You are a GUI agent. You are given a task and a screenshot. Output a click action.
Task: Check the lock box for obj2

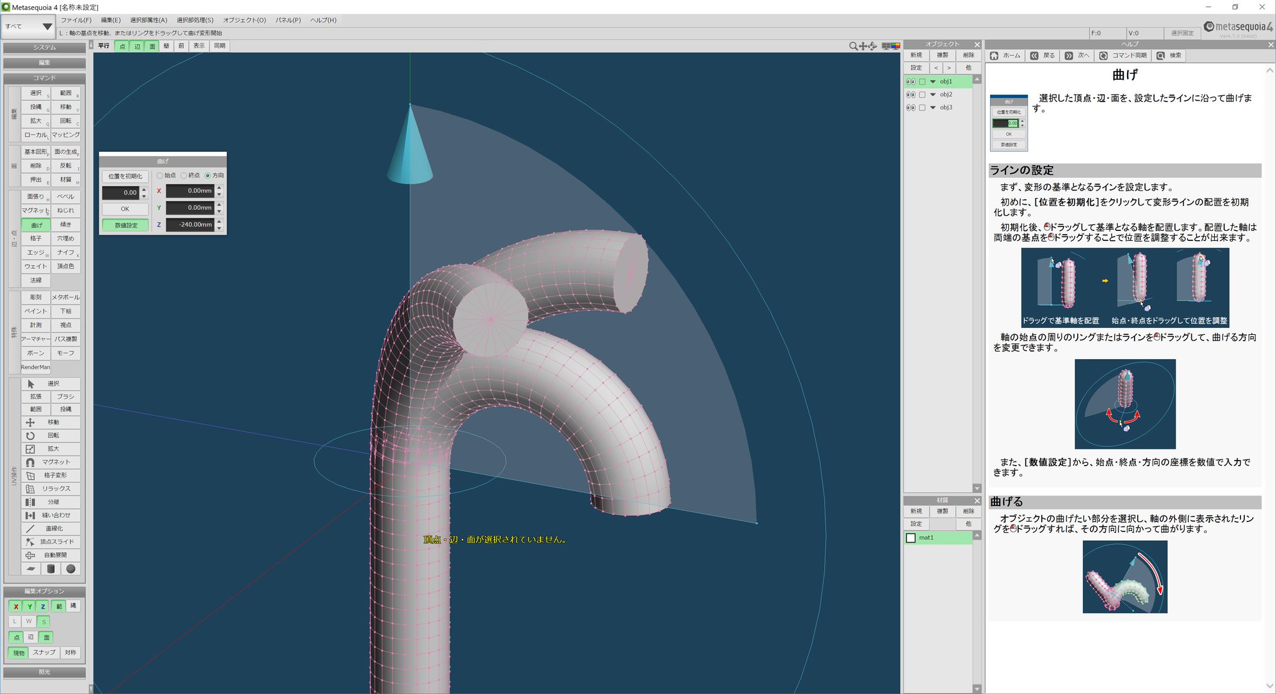point(923,95)
